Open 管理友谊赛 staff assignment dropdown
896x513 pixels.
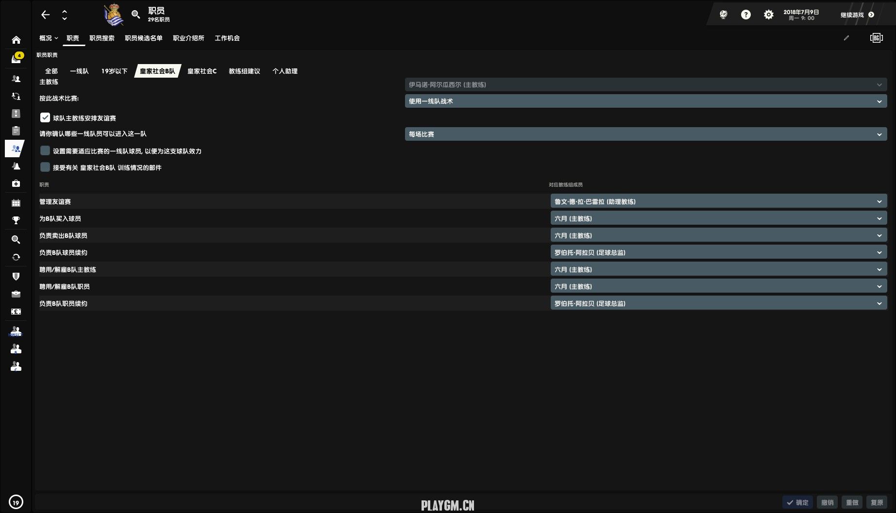point(718,201)
